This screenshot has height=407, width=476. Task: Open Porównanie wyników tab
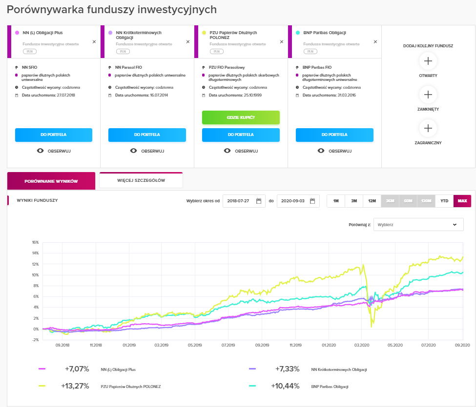click(x=51, y=181)
